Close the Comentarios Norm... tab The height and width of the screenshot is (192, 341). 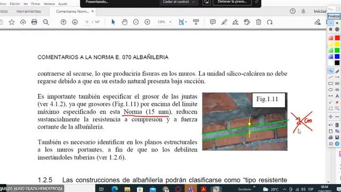click(x=92, y=11)
